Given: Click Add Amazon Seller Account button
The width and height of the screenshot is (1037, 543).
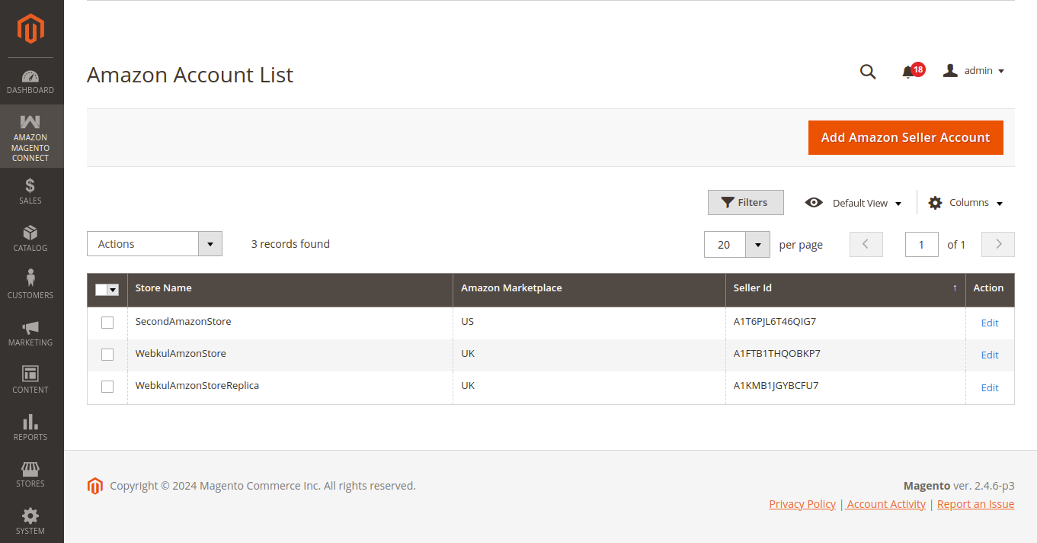Looking at the screenshot, I should (x=906, y=138).
